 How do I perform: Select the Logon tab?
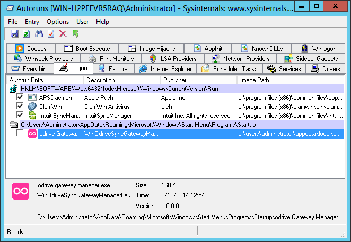(x=73, y=68)
